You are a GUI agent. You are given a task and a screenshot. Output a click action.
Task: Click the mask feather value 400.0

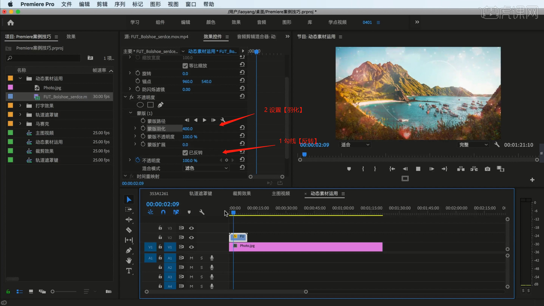pos(188,129)
